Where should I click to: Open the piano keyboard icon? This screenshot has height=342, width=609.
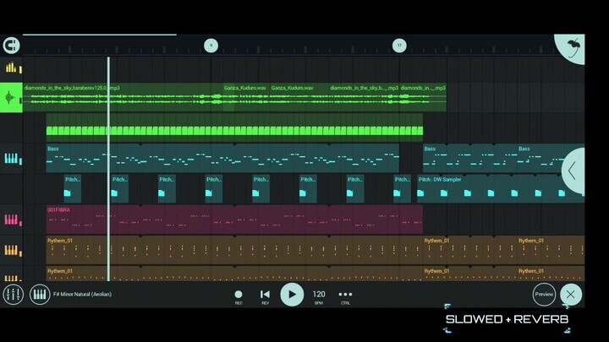40,295
